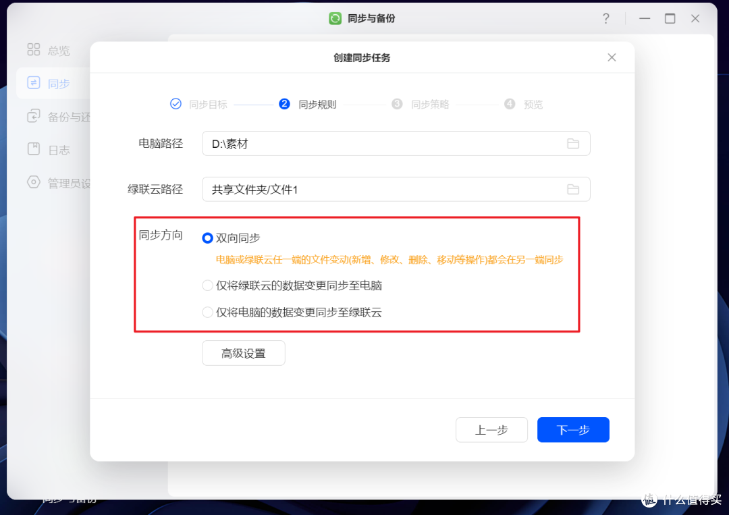Browse folder for 电脑路径 field
729x515 pixels.
coord(573,144)
